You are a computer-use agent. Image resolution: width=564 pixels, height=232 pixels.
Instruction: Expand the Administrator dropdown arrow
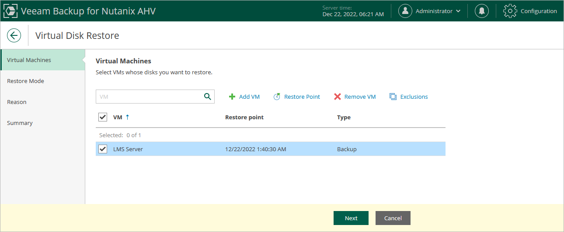tap(458, 11)
